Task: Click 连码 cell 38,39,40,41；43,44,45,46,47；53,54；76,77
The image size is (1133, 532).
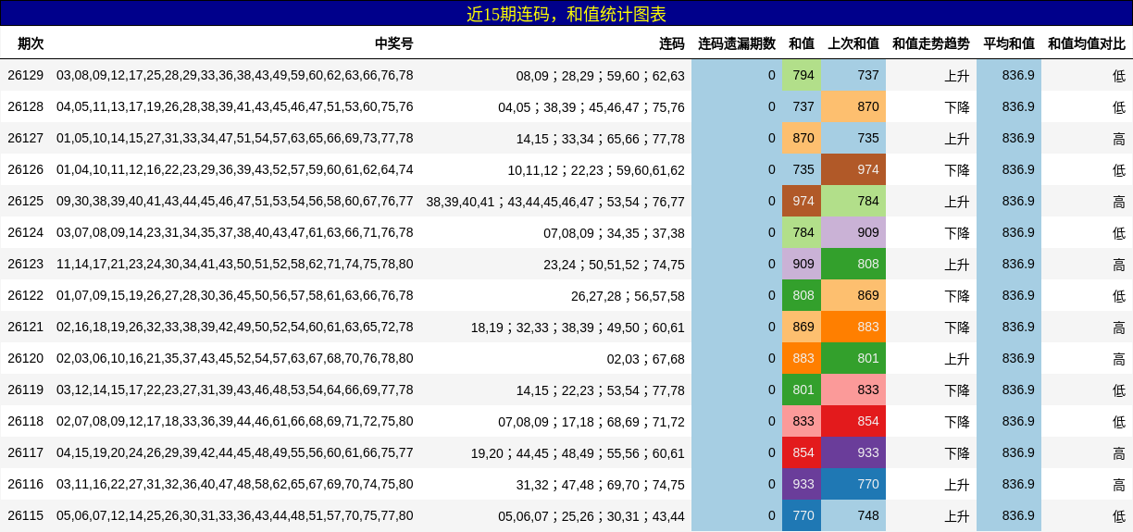Action: click(555, 202)
